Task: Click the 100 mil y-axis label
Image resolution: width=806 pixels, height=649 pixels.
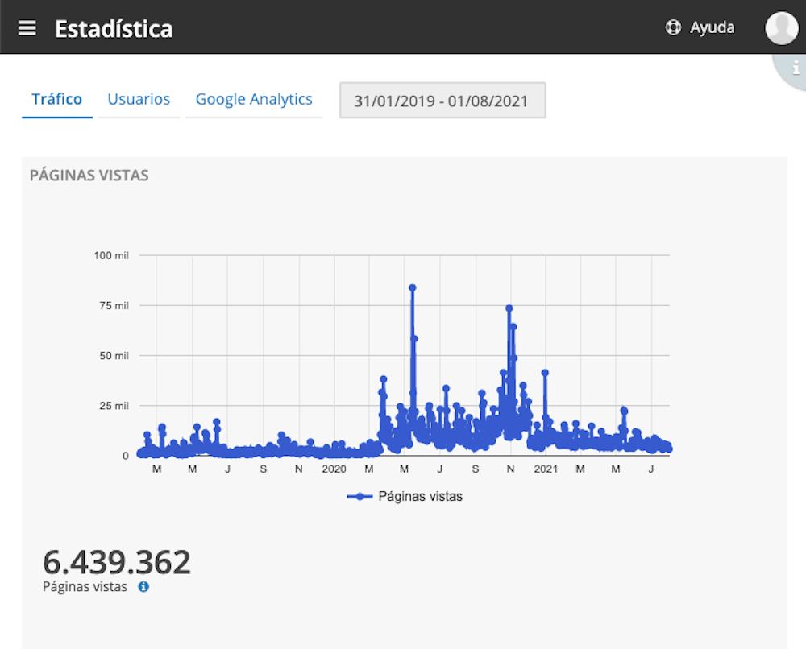Action: click(111, 255)
